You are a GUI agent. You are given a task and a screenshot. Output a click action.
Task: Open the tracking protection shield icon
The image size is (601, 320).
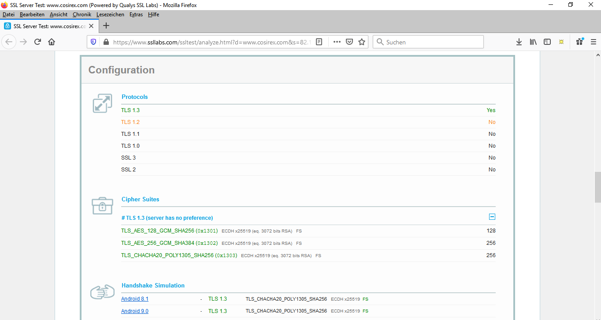[93, 42]
